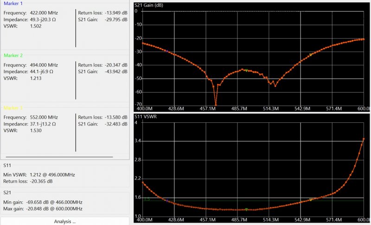Click the green 1.5 VSWR threshold label
Viewport: 371px width, 225px height.
point(147,199)
